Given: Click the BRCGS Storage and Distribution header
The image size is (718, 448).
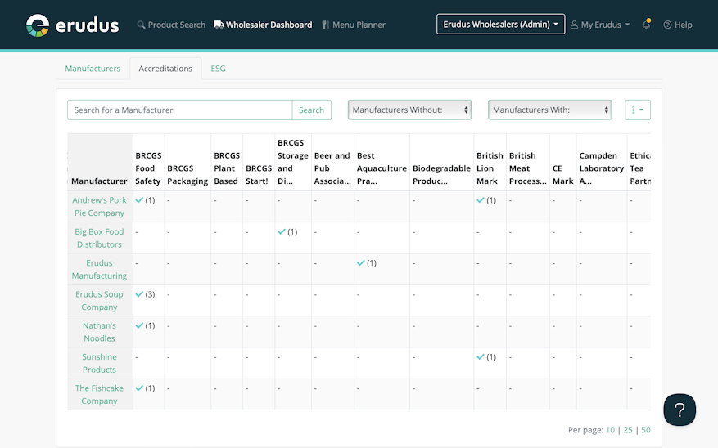Looking at the screenshot, I should (292, 162).
